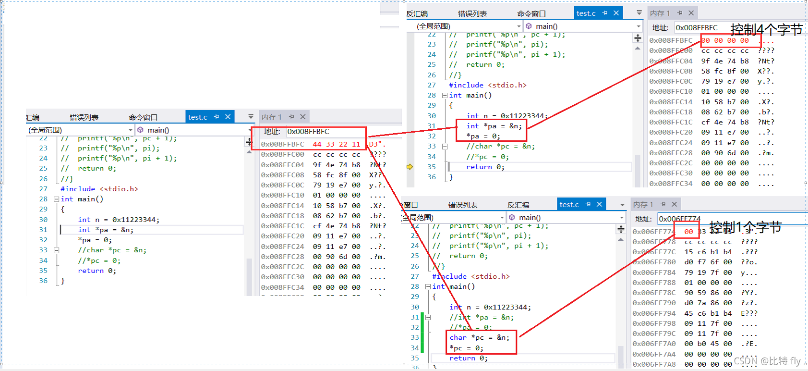Screen dimensions: 808x371
Task: Click scroll-up arrow of left window editor
Action: [249, 152]
